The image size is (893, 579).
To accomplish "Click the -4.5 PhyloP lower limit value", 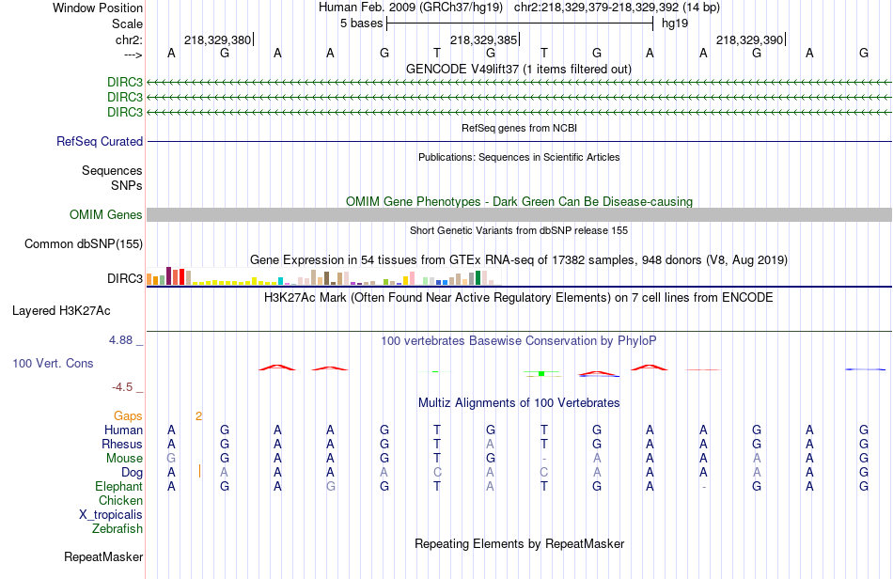I will pos(122,387).
